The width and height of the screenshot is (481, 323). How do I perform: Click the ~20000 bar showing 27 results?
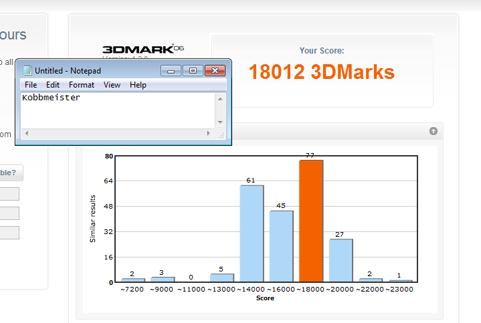click(341, 260)
